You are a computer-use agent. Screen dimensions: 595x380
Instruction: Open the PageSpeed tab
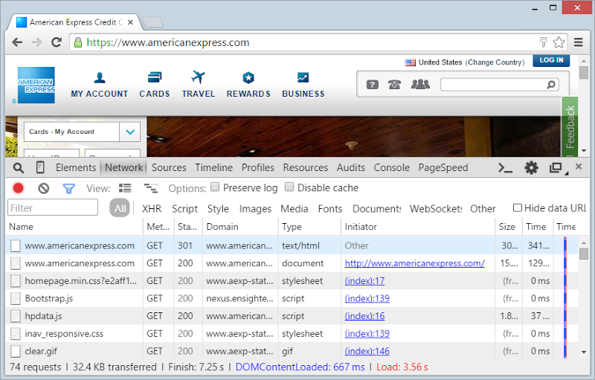443,167
